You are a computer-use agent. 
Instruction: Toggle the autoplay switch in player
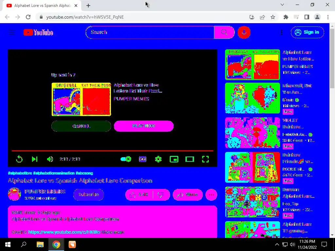tap(126, 159)
